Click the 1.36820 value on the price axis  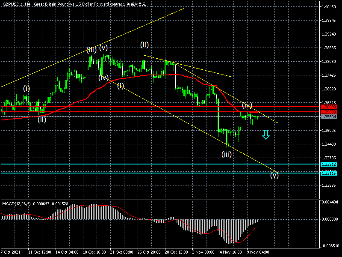click(329, 89)
